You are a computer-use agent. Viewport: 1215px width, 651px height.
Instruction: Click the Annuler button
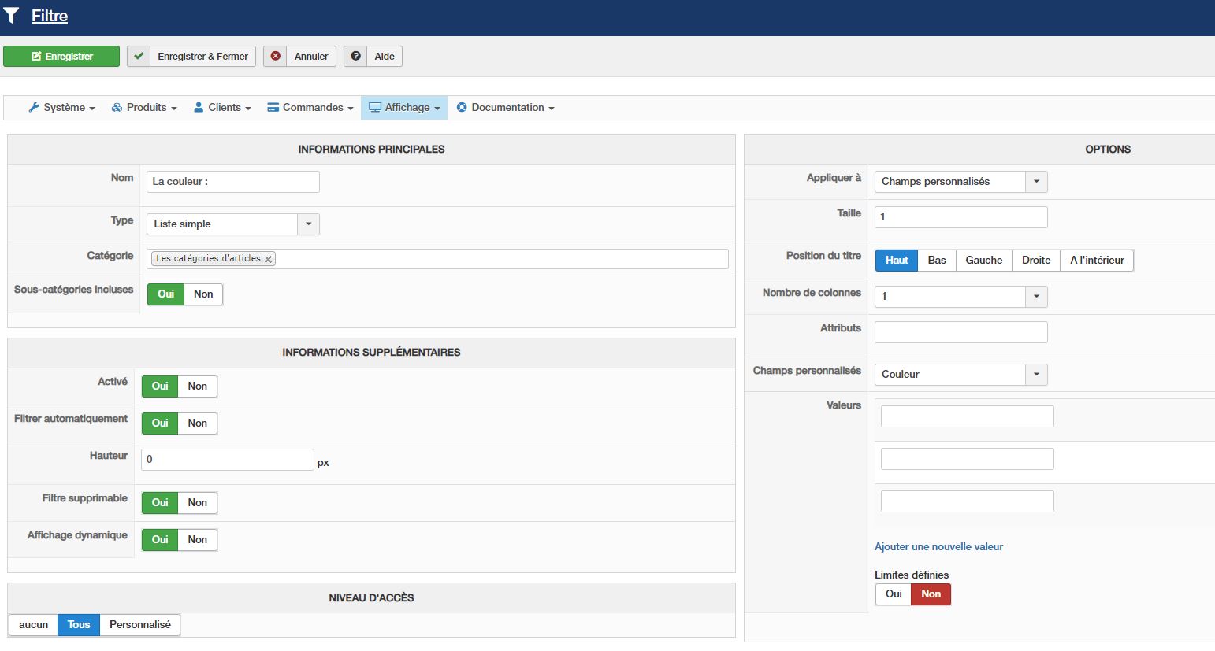(299, 57)
